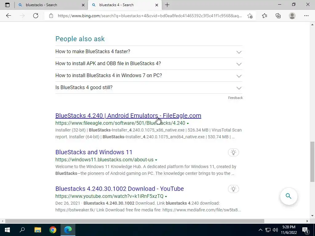
Task: Open 'BlueStacks 4.240 | Android Emulators - FileEagle.com' link
Action: click(128, 116)
